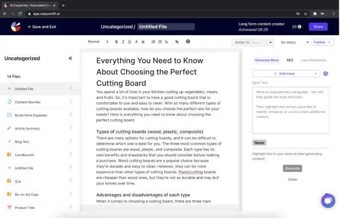Insert a bulleted list
This screenshot has width=340, height=218.
(x=160, y=41)
